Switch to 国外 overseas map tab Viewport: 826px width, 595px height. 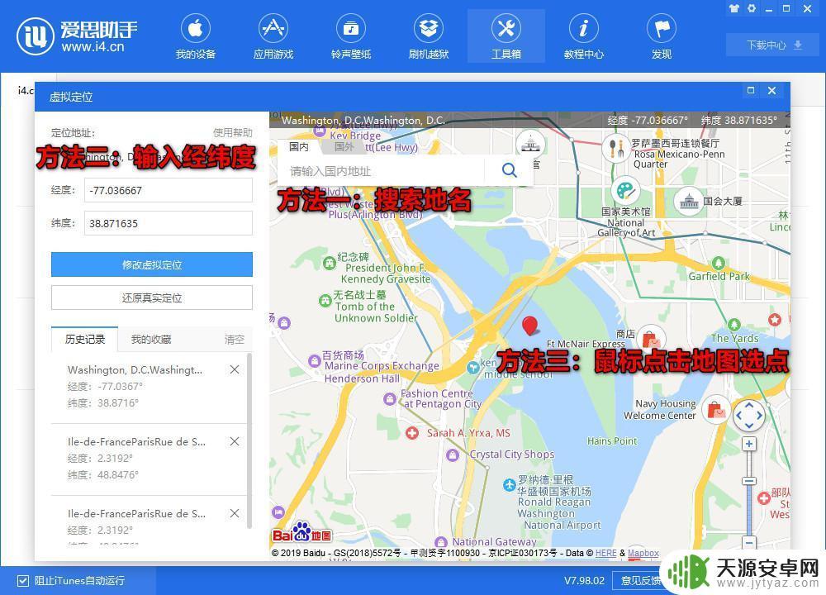pos(344,147)
